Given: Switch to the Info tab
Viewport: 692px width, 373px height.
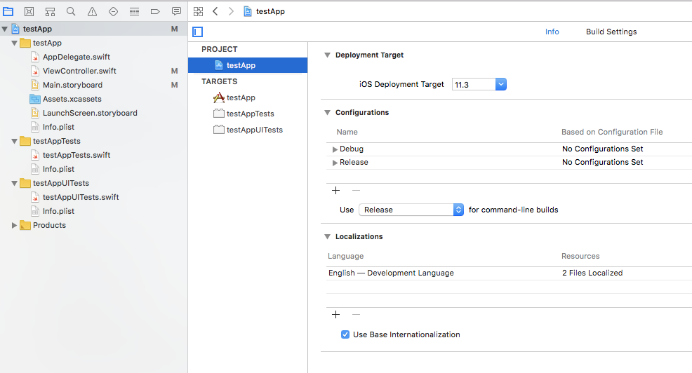Looking at the screenshot, I should [x=552, y=32].
